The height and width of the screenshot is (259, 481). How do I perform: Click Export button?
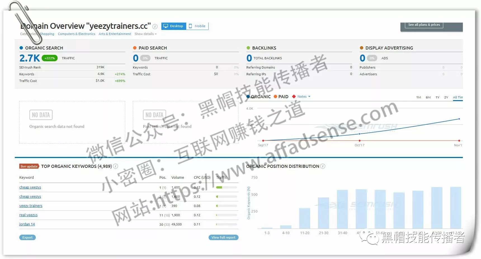point(27,237)
